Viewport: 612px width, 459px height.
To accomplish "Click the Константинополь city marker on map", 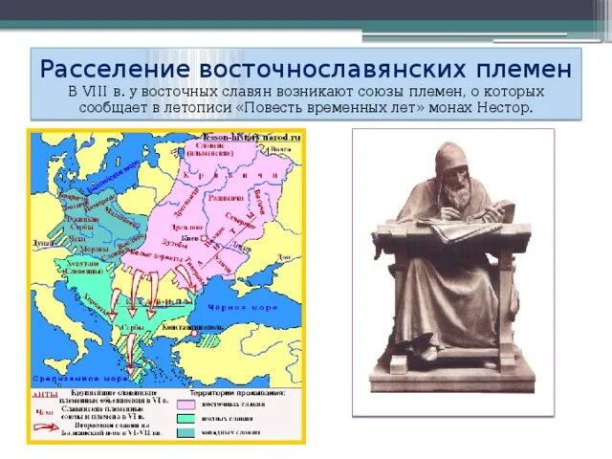I will point(194,334).
